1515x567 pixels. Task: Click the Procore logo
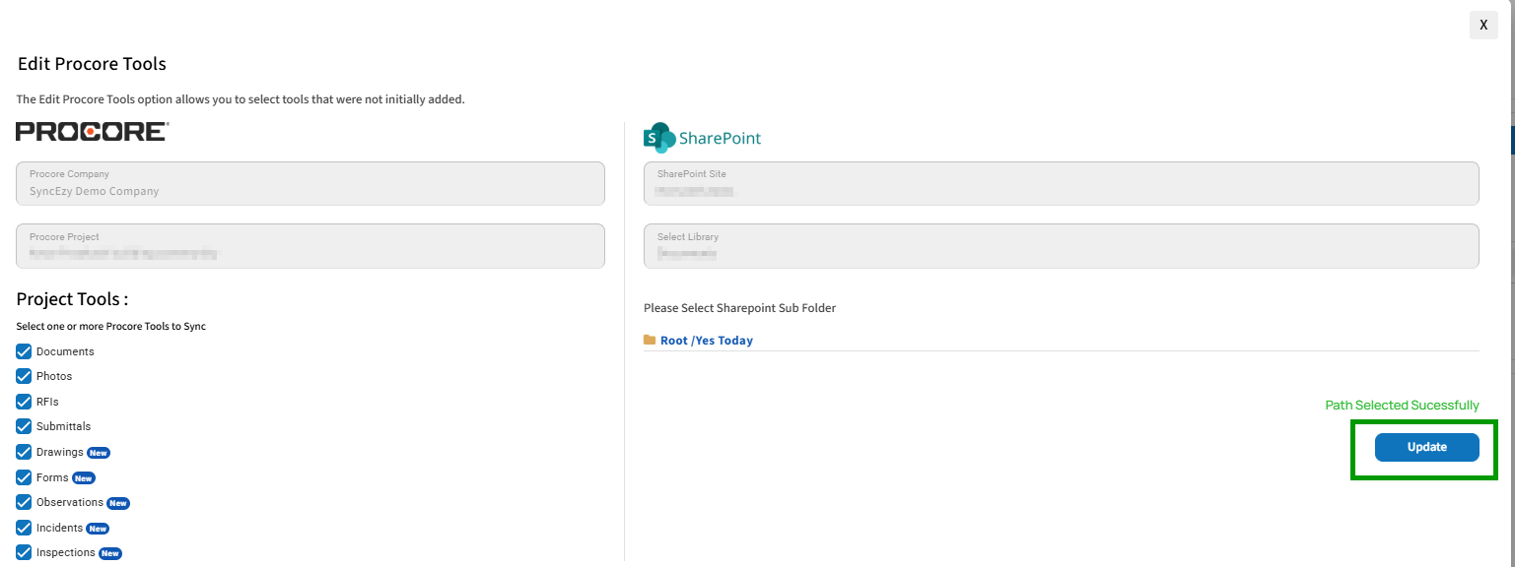click(93, 132)
